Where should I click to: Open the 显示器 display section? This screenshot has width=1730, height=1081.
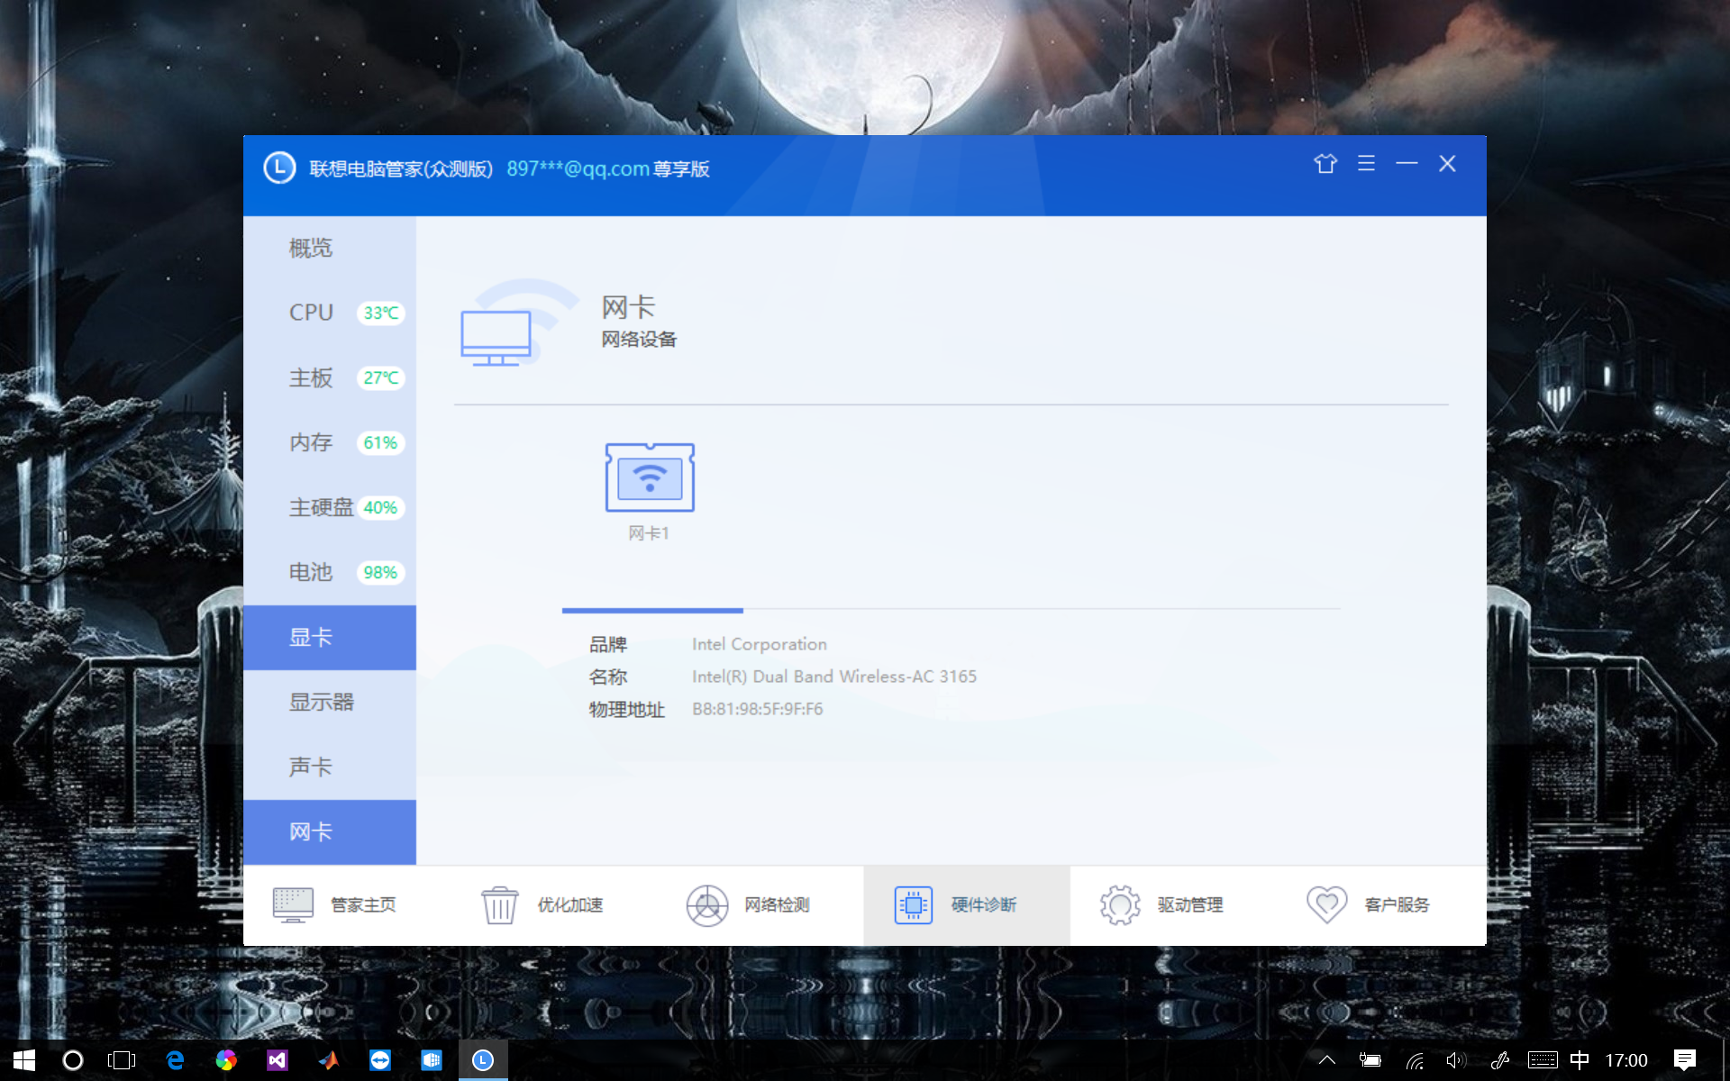tap(330, 703)
